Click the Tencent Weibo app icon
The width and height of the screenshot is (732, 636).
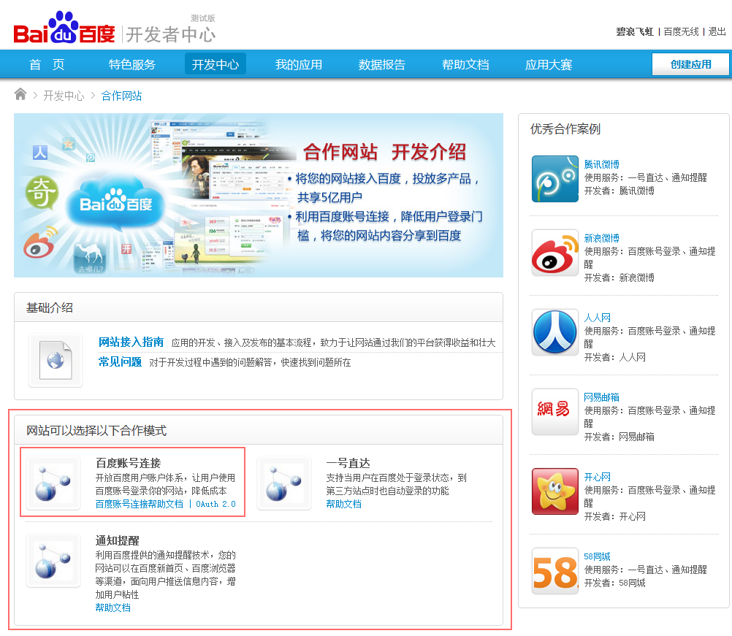[554, 179]
